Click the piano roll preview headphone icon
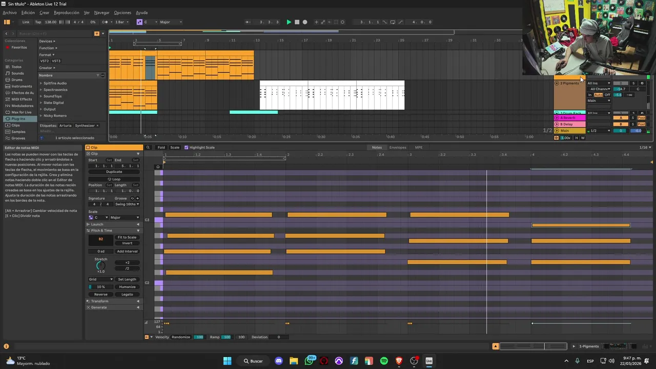Viewport: 656px width, 369px height. (x=158, y=167)
